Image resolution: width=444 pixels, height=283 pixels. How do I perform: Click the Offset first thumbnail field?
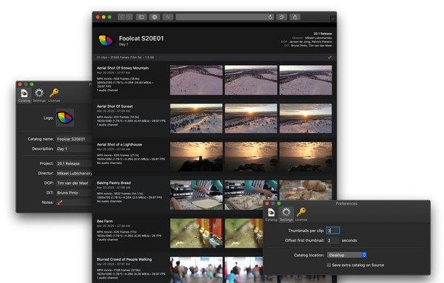[x=333, y=241]
